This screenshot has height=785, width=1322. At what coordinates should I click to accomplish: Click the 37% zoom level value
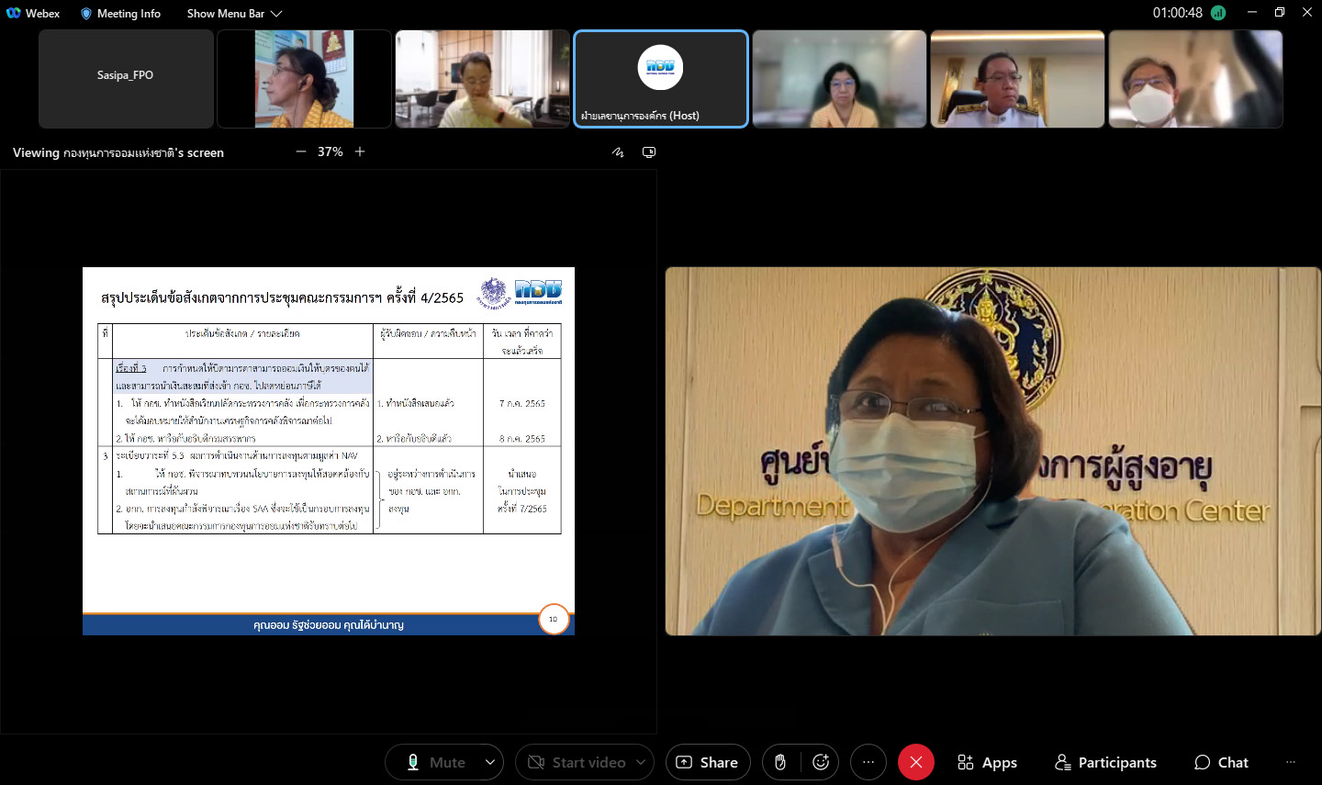click(330, 152)
